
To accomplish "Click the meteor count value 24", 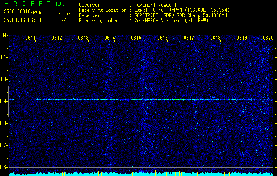I will coord(64,20).
